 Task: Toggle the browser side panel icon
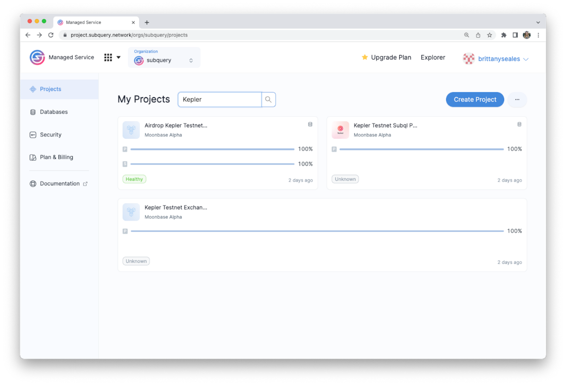pyautogui.click(x=515, y=35)
